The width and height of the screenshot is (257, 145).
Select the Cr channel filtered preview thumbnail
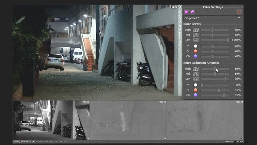pos(128,120)
